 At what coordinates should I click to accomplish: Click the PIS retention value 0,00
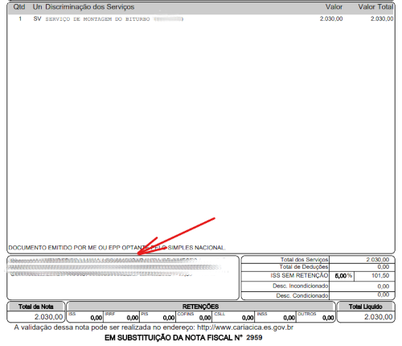pos(169,318)
